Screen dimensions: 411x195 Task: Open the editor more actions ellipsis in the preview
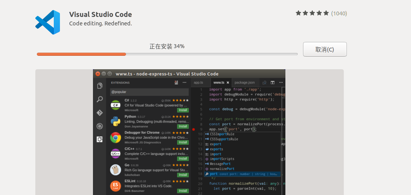click(281, 82)
